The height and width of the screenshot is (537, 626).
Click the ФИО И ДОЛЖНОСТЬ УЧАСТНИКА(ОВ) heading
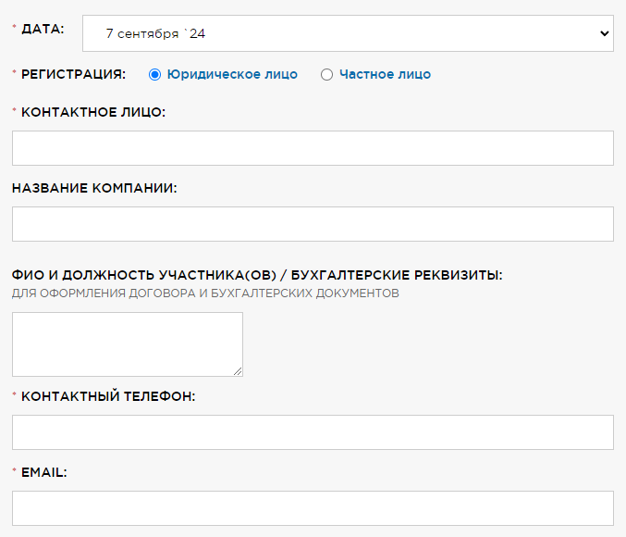[144, 275]
